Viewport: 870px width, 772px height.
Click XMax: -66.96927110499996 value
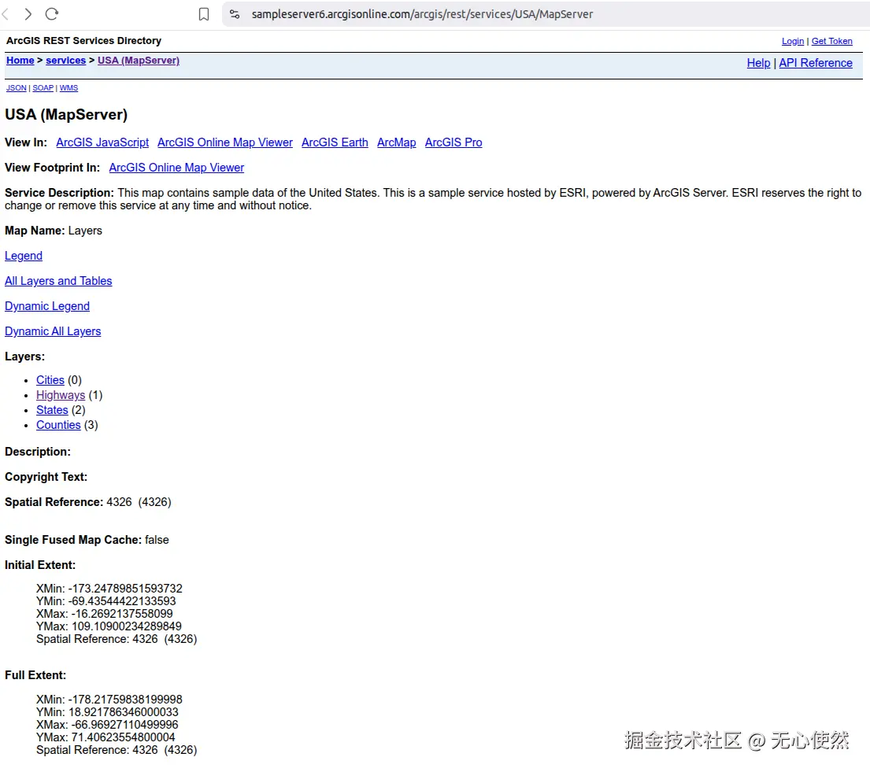coord(107,725)
